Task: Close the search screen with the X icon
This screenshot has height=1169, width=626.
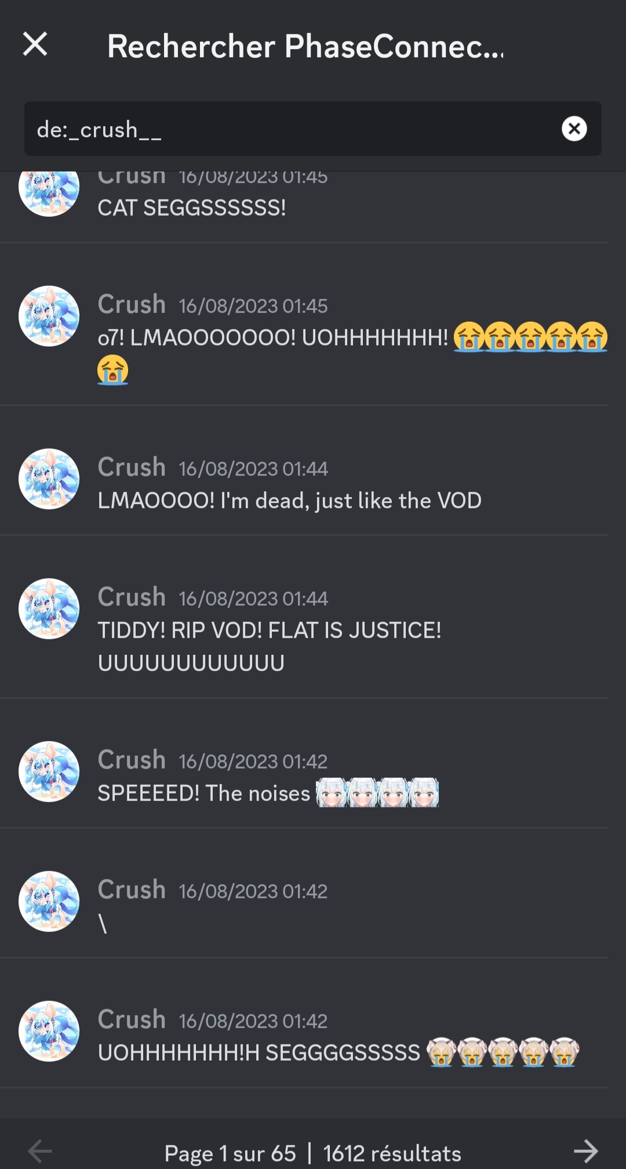Action: pos(35,44)
